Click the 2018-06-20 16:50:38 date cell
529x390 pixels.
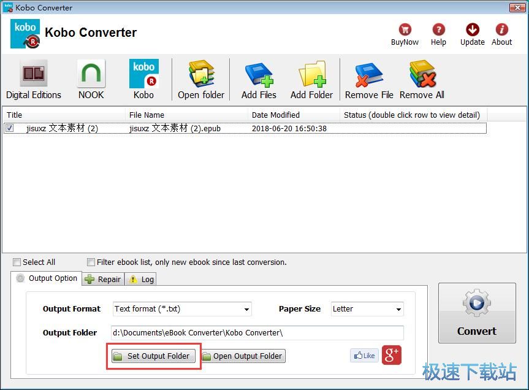pyautogui.click(x=289, y=129)
